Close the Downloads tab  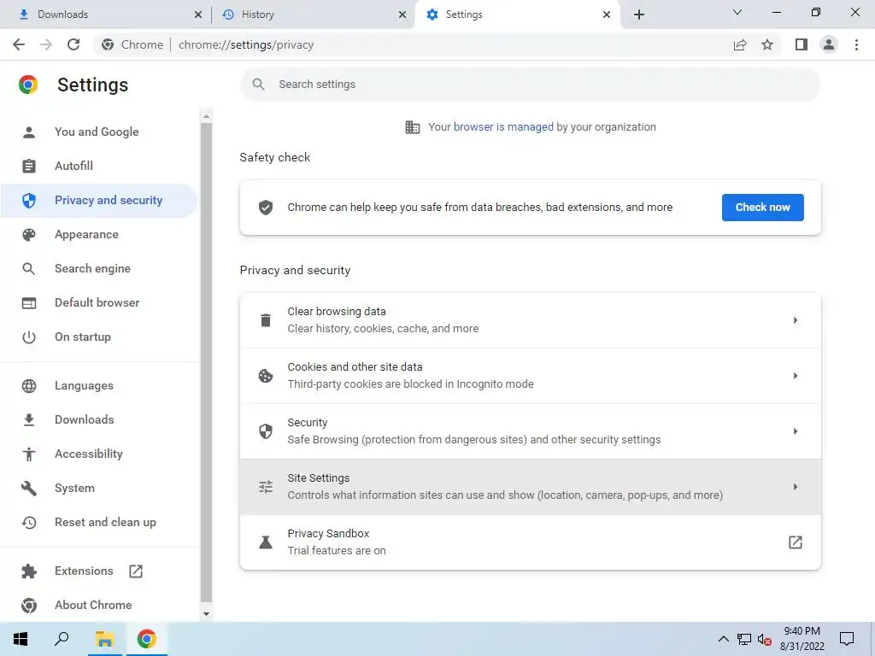tap(198, 15)
